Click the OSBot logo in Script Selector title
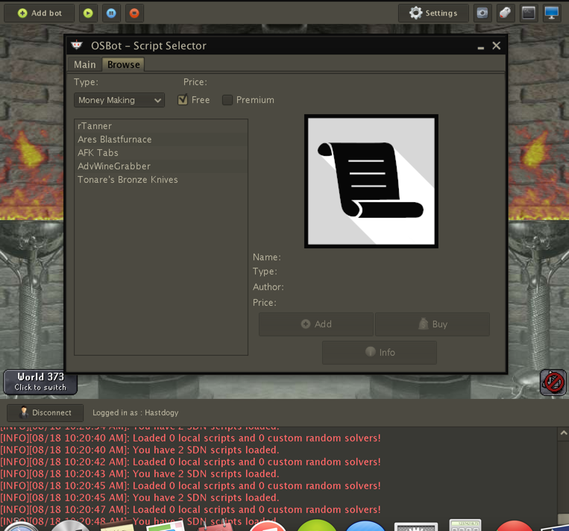 [77, 45]
